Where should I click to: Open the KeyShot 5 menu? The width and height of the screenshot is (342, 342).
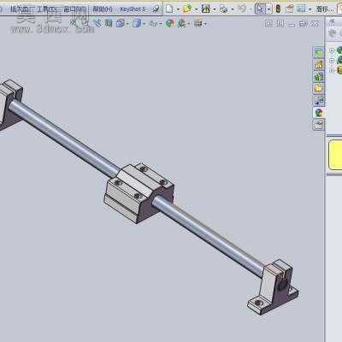(133, 9)
